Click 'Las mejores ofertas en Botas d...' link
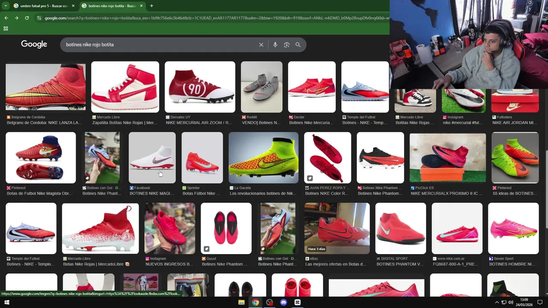The image size is (548, 308). [336, 264]
